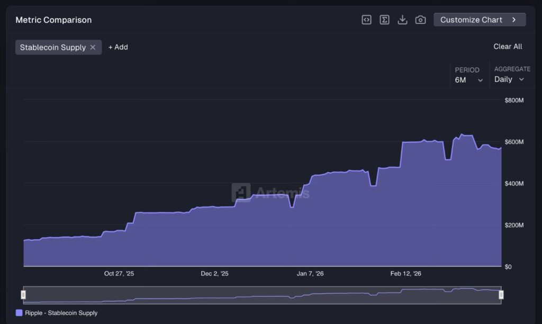
Task: Remove the Stablecoin Supply metric tag
Action: click(x=93, y=47)
